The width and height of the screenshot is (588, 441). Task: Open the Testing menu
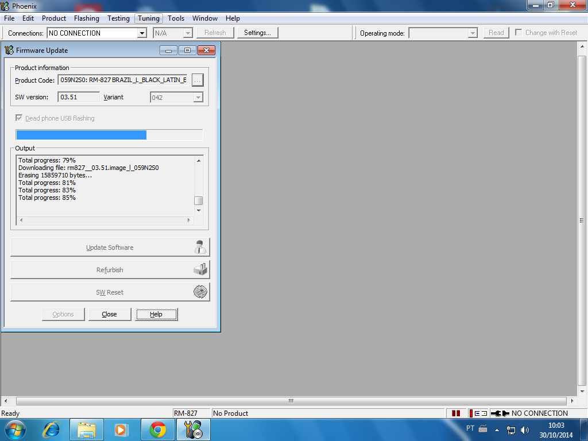(x=118, y=18)
